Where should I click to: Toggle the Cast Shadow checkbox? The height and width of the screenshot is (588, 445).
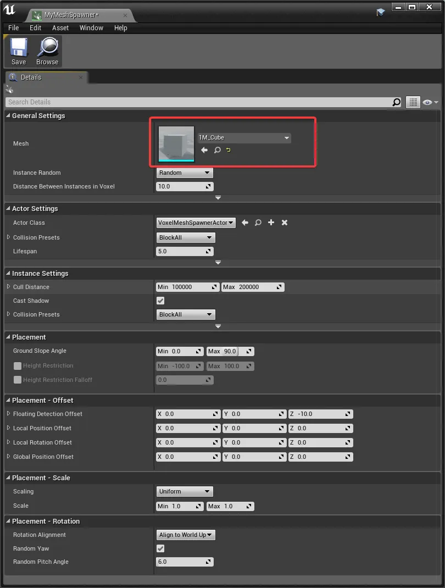pyautogui.click(x=160, y=301)
